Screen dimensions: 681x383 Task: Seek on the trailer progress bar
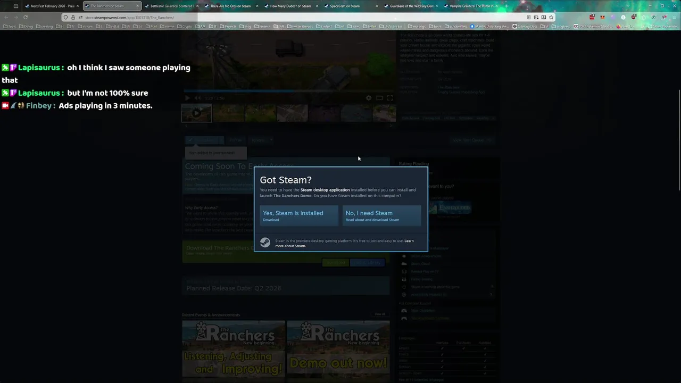click(x=289, y=91)
